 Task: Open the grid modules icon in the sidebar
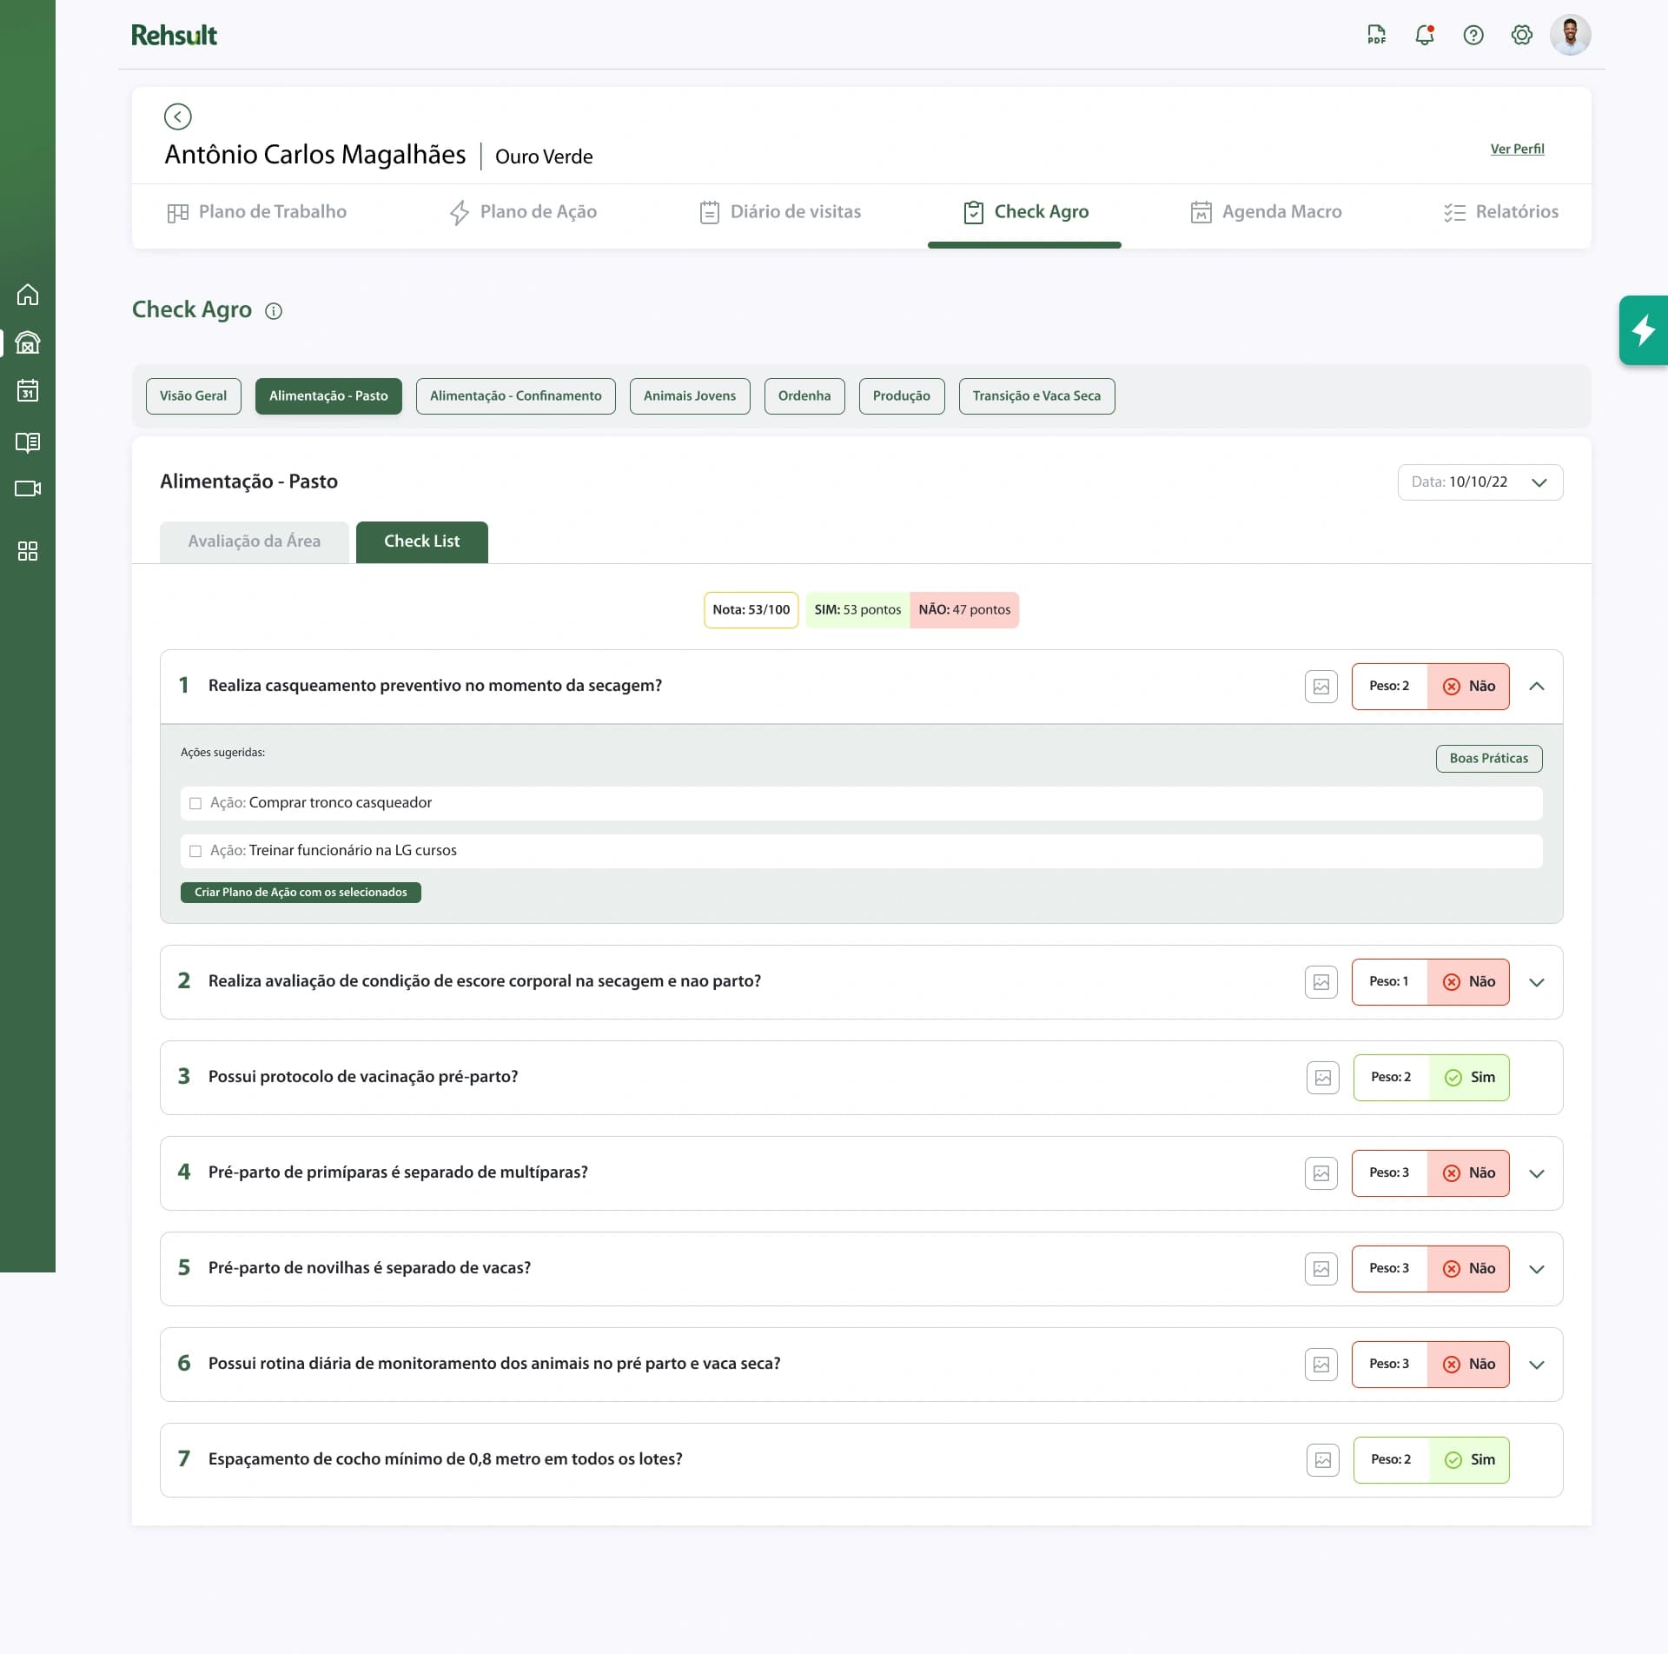(28, 551)
